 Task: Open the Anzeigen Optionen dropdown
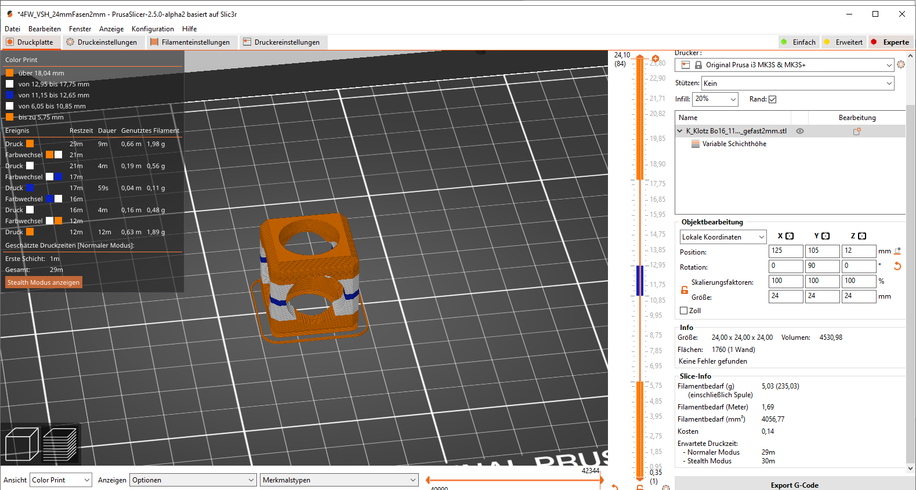[193, 480]
